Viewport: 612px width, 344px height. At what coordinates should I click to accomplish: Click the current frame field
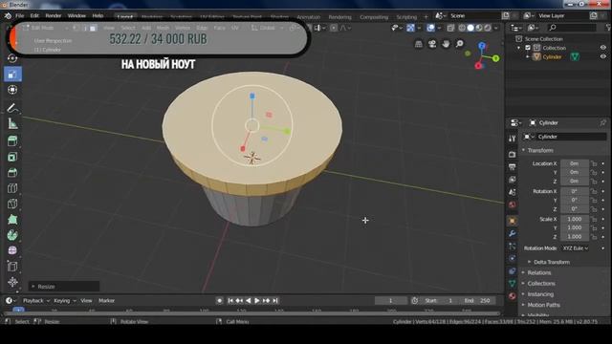391,301
